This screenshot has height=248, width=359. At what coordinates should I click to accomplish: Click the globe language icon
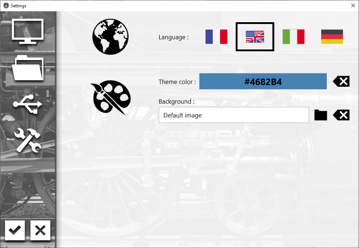click(x=110, y=37)
